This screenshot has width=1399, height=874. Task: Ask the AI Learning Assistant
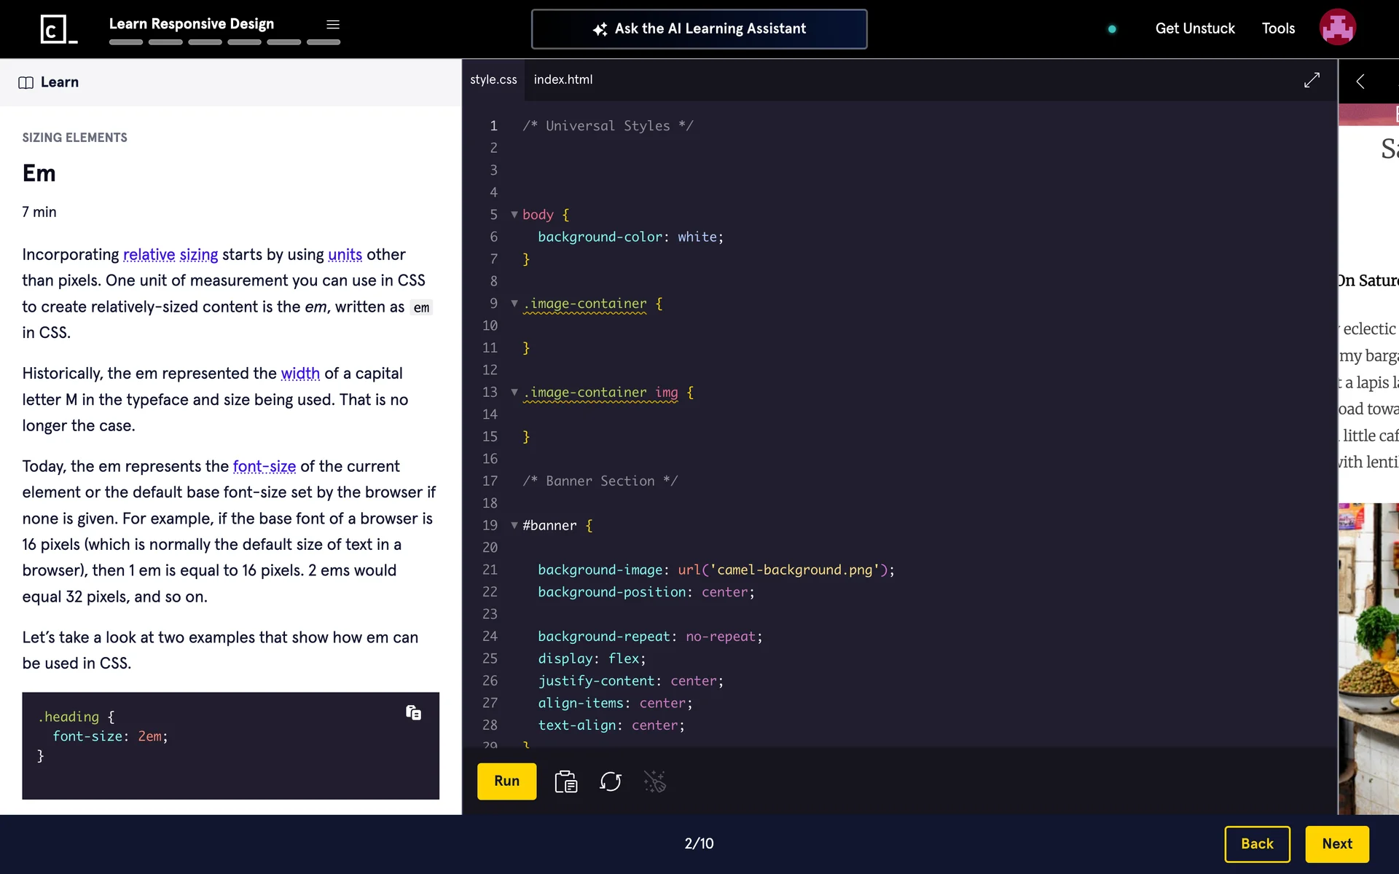[x=699, y=29]
